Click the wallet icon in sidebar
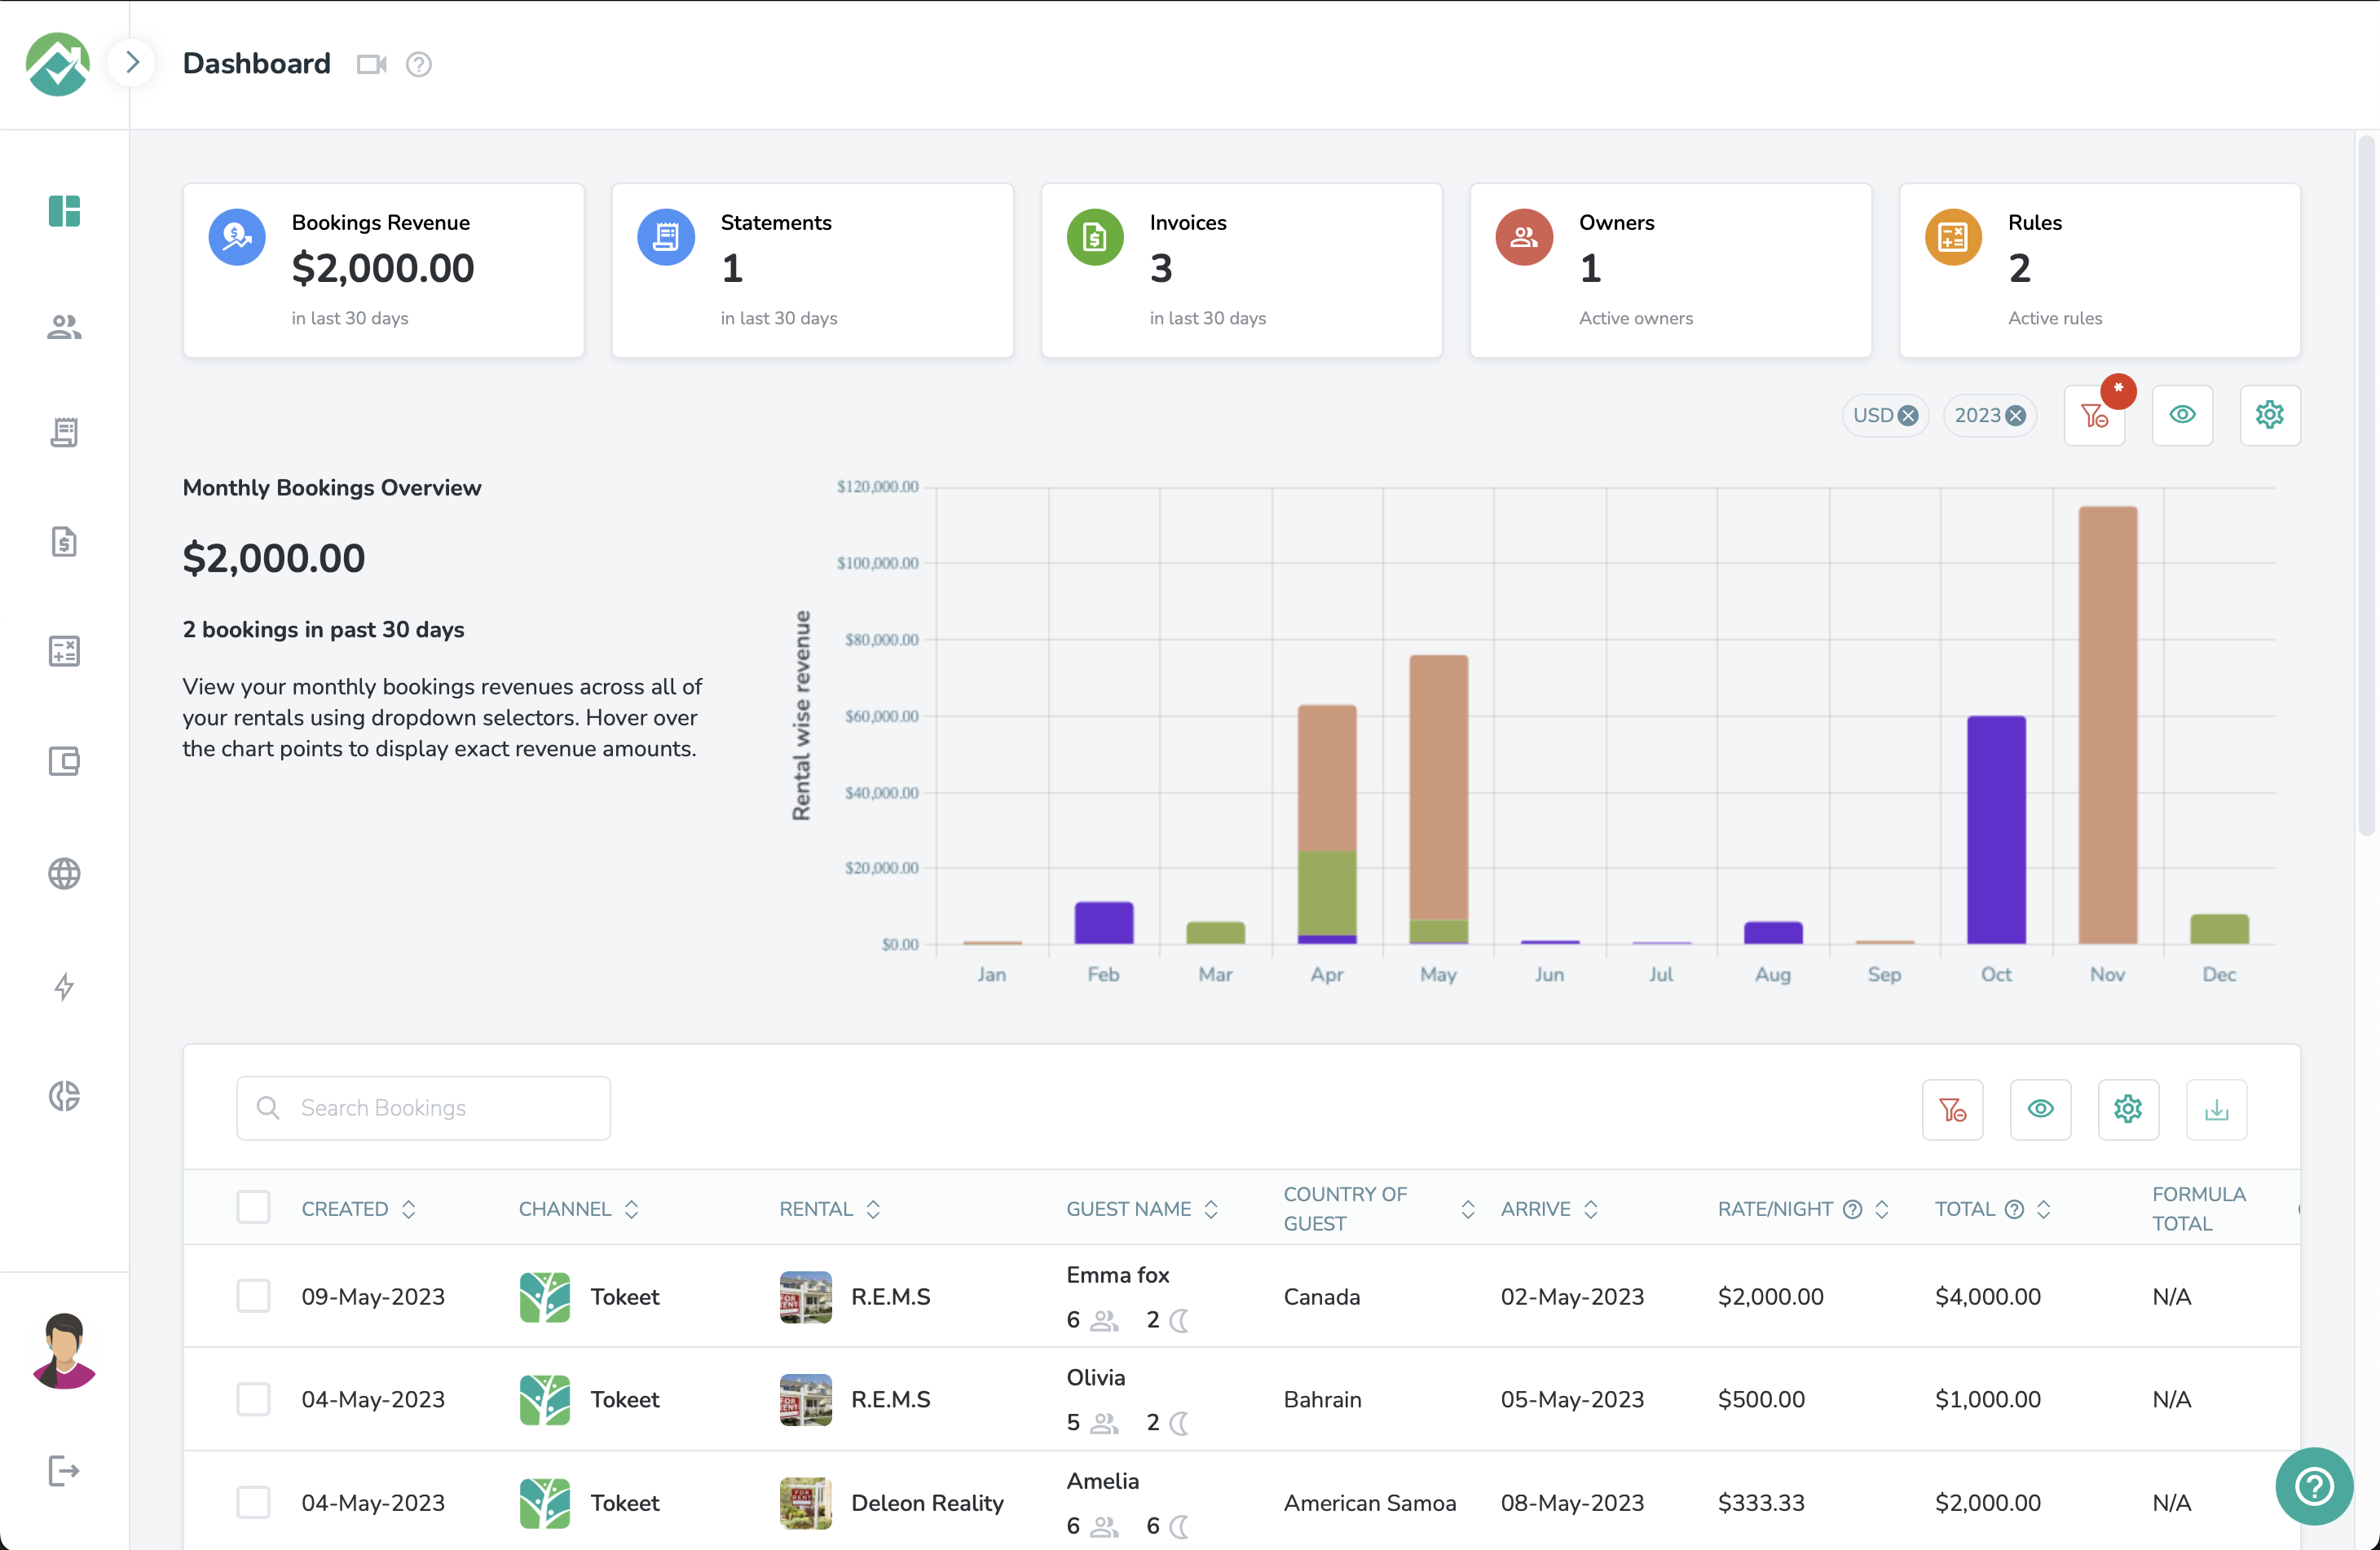2380x1550 pixels. click(x=64, y=762)
